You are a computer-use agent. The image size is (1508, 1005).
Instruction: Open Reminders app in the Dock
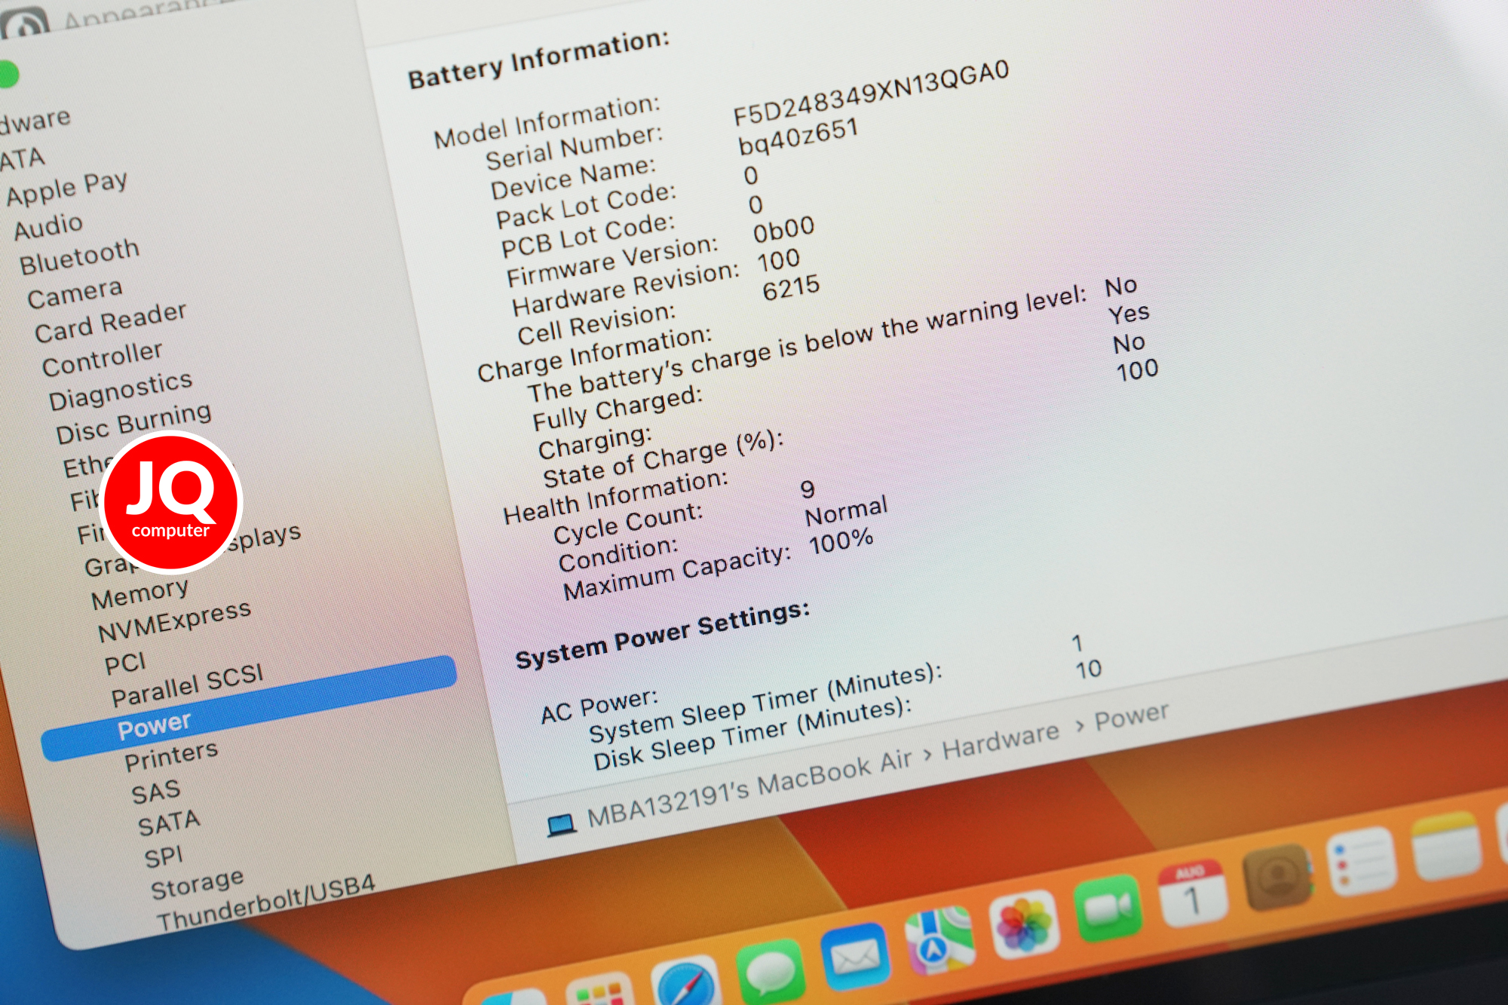tap(1362, 860)
